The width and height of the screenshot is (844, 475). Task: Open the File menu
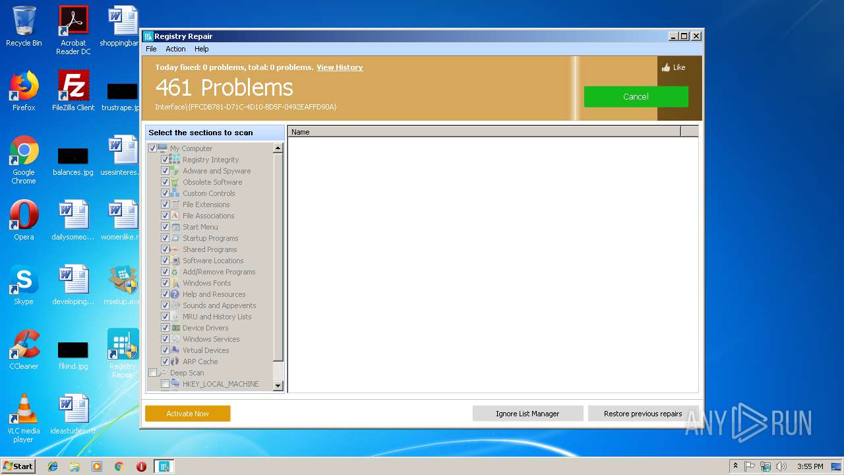coord(151,49)
